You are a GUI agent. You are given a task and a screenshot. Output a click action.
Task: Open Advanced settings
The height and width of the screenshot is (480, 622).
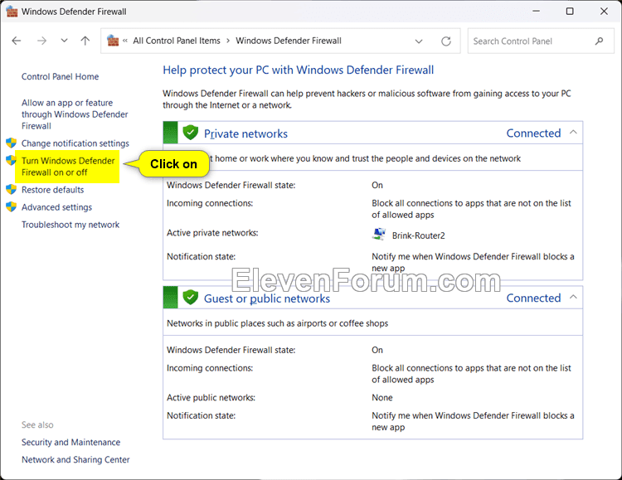(56, 207)
